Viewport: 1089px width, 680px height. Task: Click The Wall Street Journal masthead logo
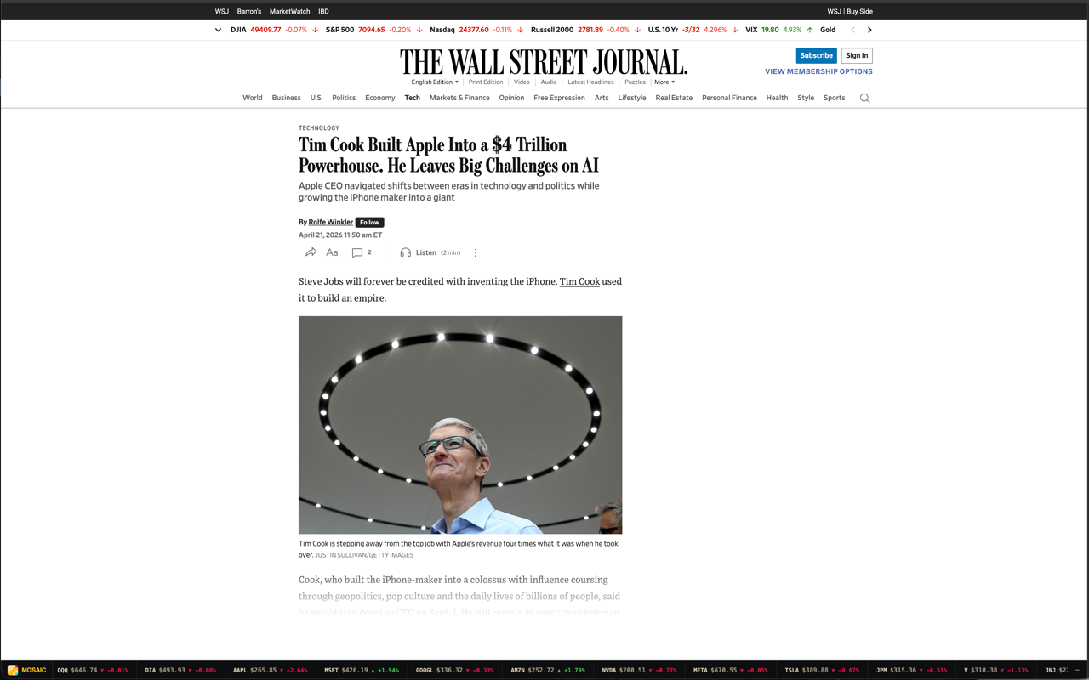point(544,62)
